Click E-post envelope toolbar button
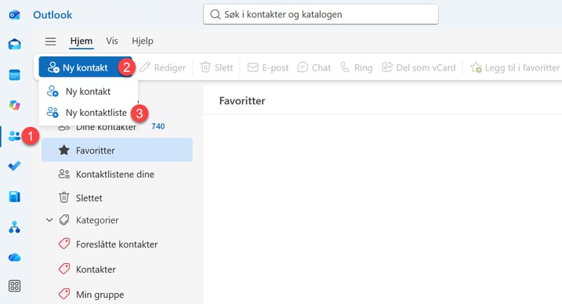 coord(268,67)
